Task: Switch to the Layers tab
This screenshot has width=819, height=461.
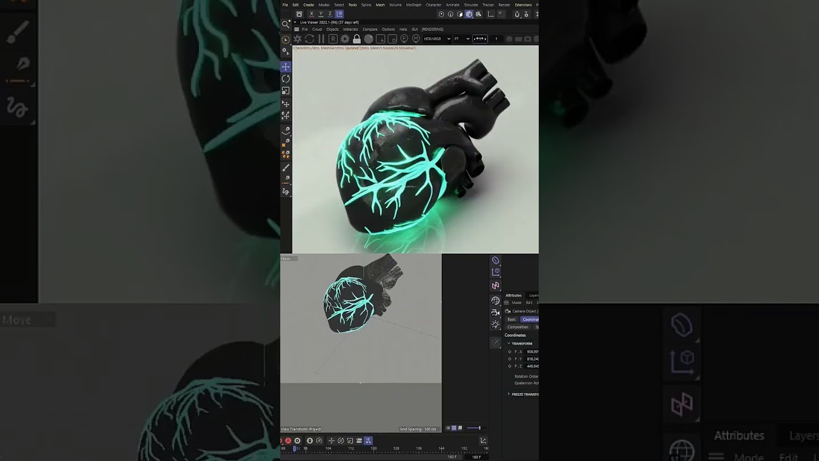Action: 534,295
